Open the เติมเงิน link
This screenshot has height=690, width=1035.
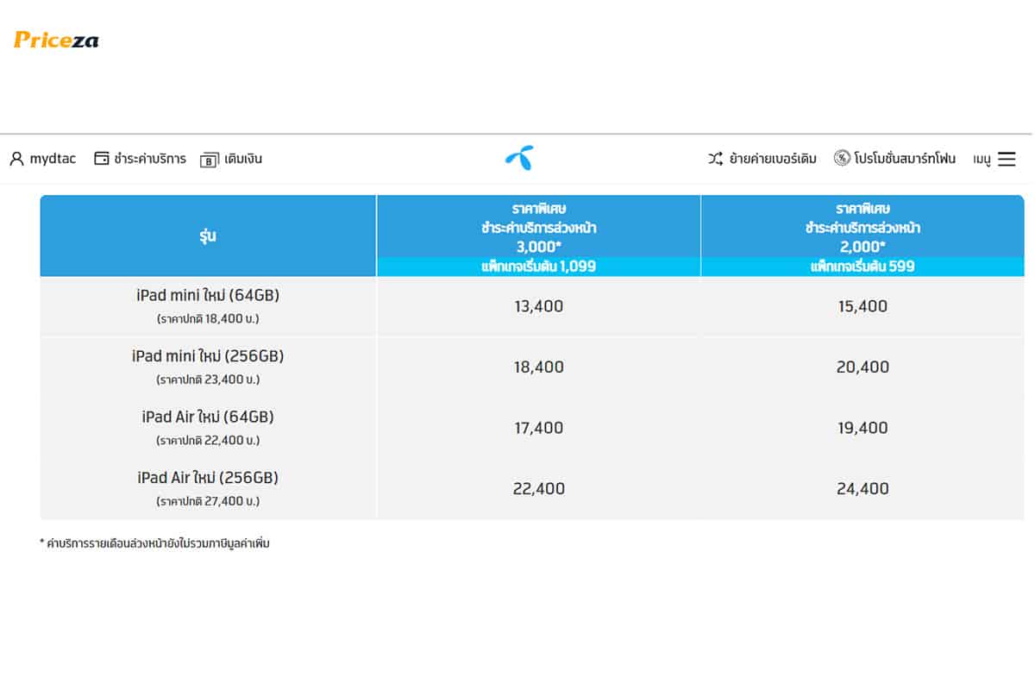click(x=242, y=159)
